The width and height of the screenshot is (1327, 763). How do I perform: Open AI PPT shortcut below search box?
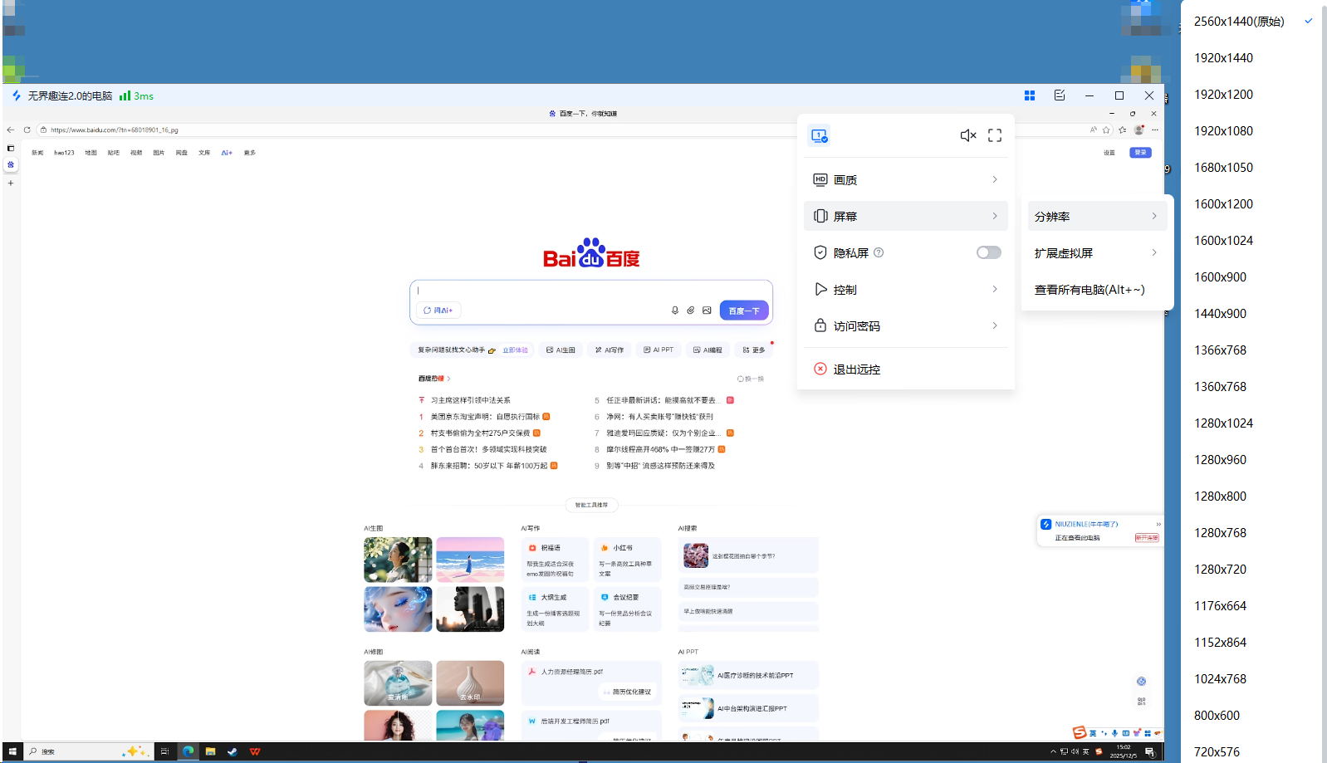pyautogui.click(x=659, y=350)
